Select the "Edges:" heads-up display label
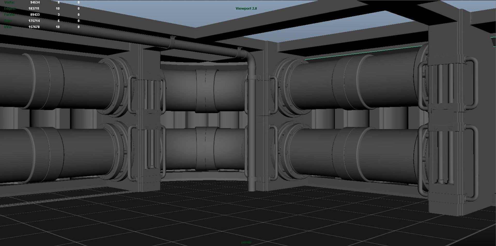The height and width of the screenshot is (246, 496). pos(10,9)
